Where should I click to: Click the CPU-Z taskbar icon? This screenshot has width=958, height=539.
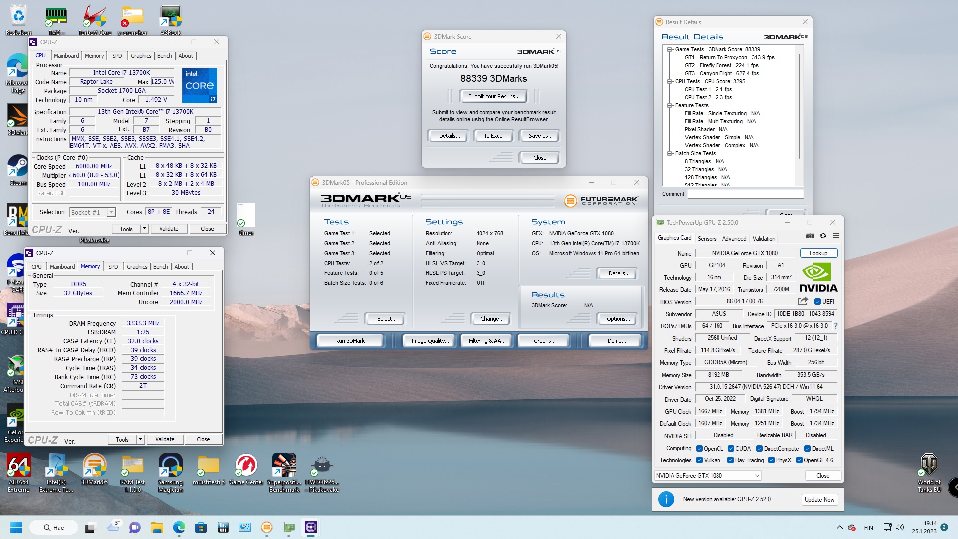tap(311, 527)
